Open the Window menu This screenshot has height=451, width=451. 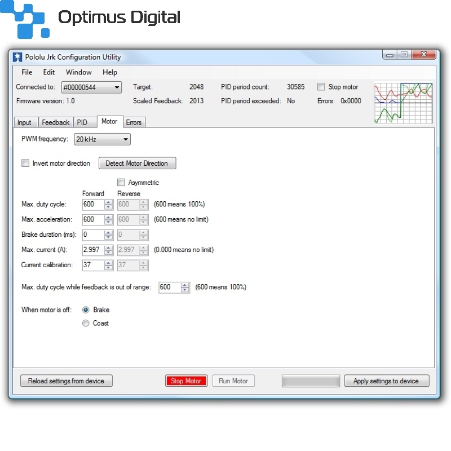79,72
